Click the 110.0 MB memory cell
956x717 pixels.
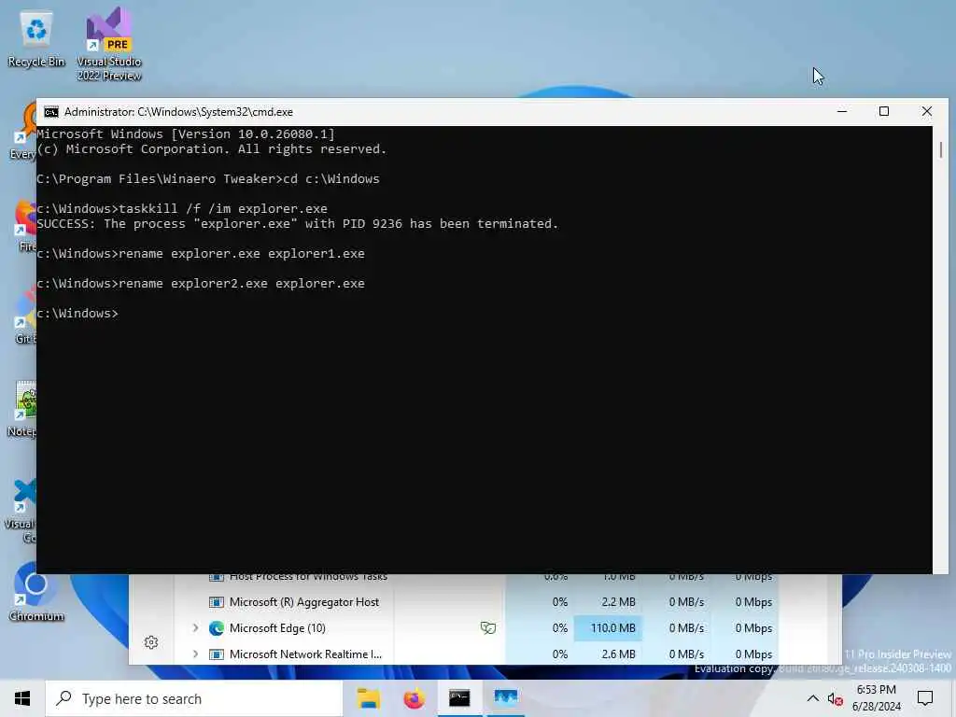(608, 628)
